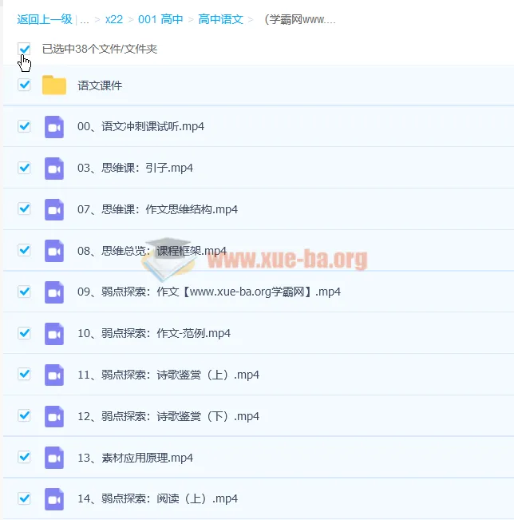This screenshot has width=514, height=520.
Task: Navigate to x22 breadcrumb
Action: point(114,19)
